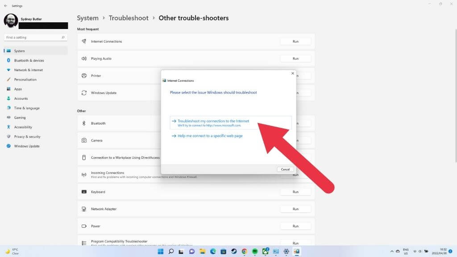
Task: Cancel the Internet Connections dialog
Action: click(x=285, y=169)
